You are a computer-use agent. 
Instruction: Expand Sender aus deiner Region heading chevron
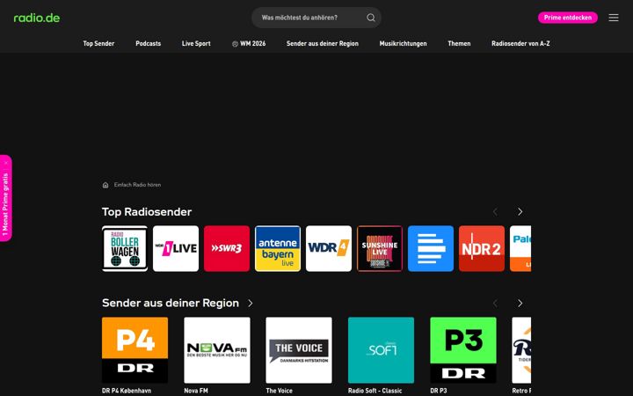point(251,303)
